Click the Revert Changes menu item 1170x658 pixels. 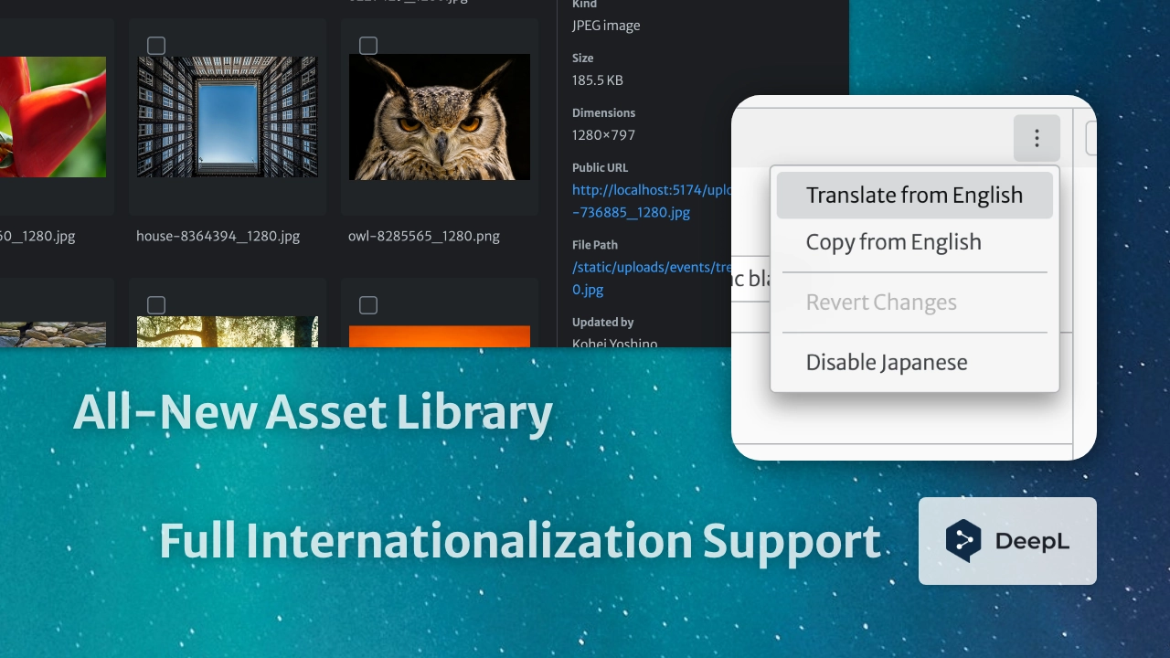coord(880,302)
